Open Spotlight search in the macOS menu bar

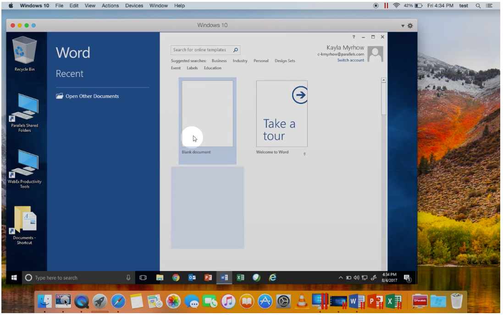[478, 6]
